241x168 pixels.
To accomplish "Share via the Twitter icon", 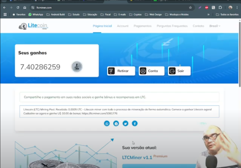I will pos(125,124).
